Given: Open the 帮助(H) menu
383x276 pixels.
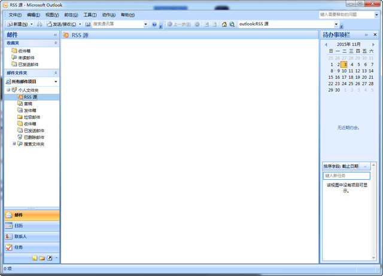Looking at the screenshot, I should [x=127, y=15].
